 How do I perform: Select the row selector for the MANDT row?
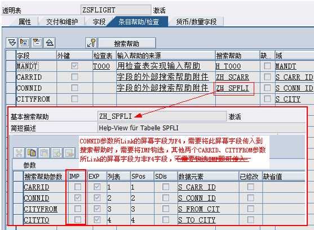click(11, 66)
